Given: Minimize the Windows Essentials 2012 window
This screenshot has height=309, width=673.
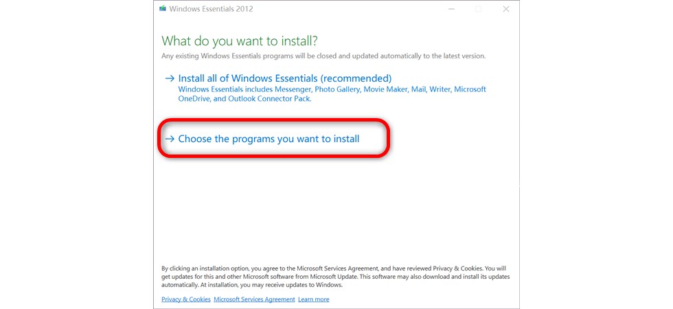Looking at the screenshot, I should coord(451,9).
